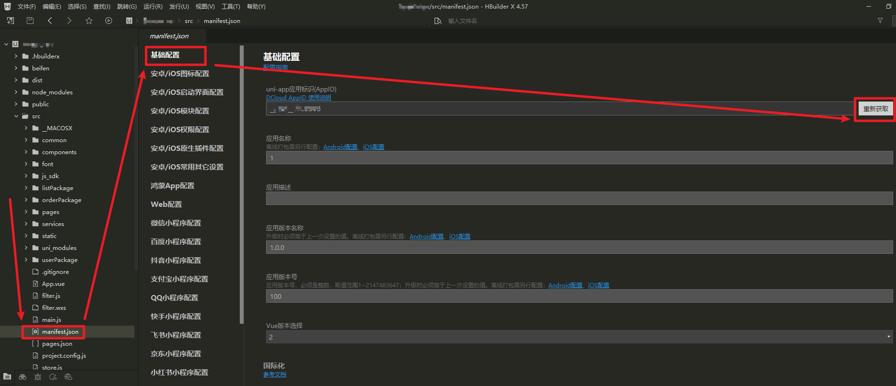Click the globe cloud icon in bottom bar
Viewport: 896px width, 386px height.
pyautogui.click(x=68, y=377)
